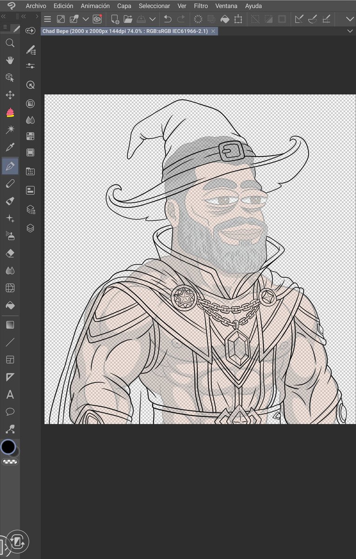Select the paint bucket Fill tool
Image resolution: width=356 pixels, height=559 pixels.
click(x=10, y=306)
